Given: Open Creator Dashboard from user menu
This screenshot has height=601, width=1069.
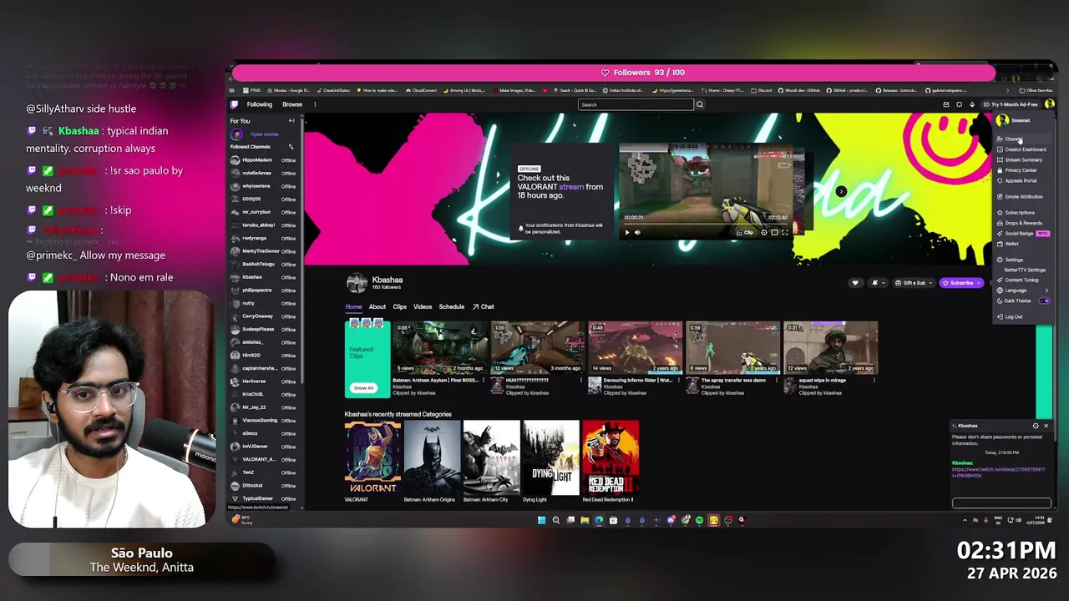Looking at the screenshot, I should point(1021,149).
